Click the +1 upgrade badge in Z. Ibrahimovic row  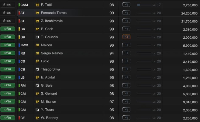coord(126,21)
